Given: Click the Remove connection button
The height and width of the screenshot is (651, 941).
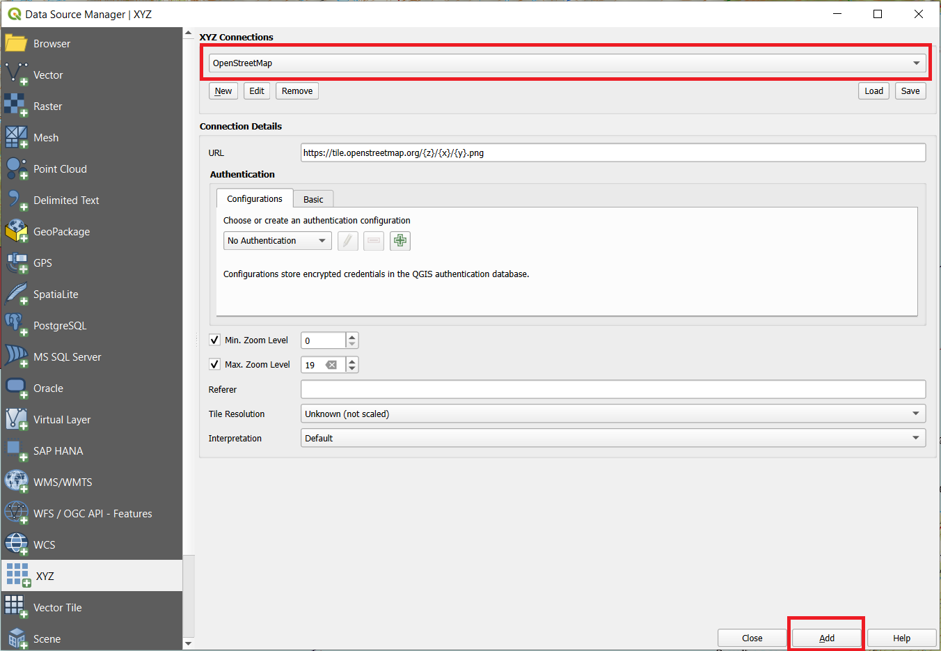Looking at the screenshot, I should click(297, 91).
